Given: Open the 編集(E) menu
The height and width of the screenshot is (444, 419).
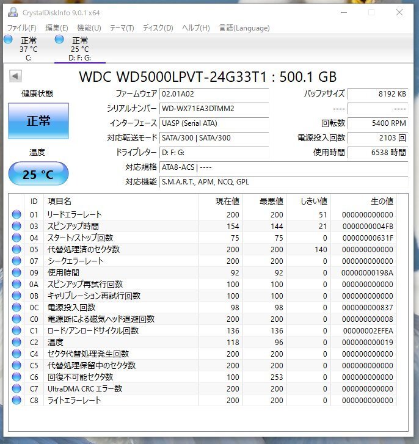Looking at the screenshot, I should click(x=57, y=27).
